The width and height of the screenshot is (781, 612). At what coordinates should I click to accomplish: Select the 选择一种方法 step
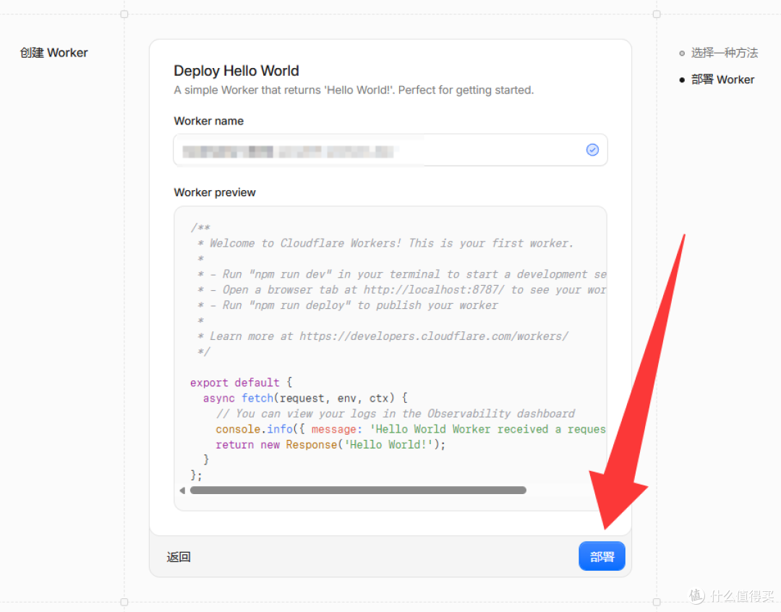click(x=724, y=53)
